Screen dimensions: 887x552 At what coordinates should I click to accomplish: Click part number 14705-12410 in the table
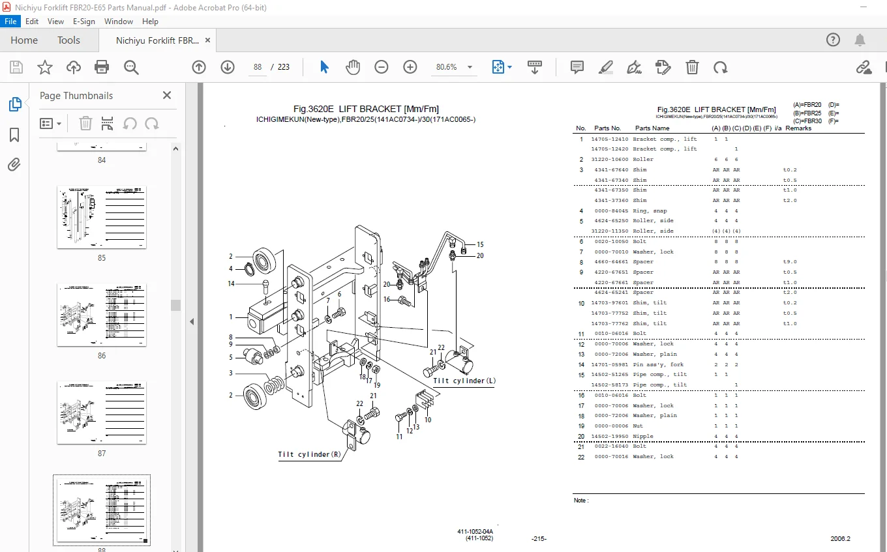click(x=610, y=139)
